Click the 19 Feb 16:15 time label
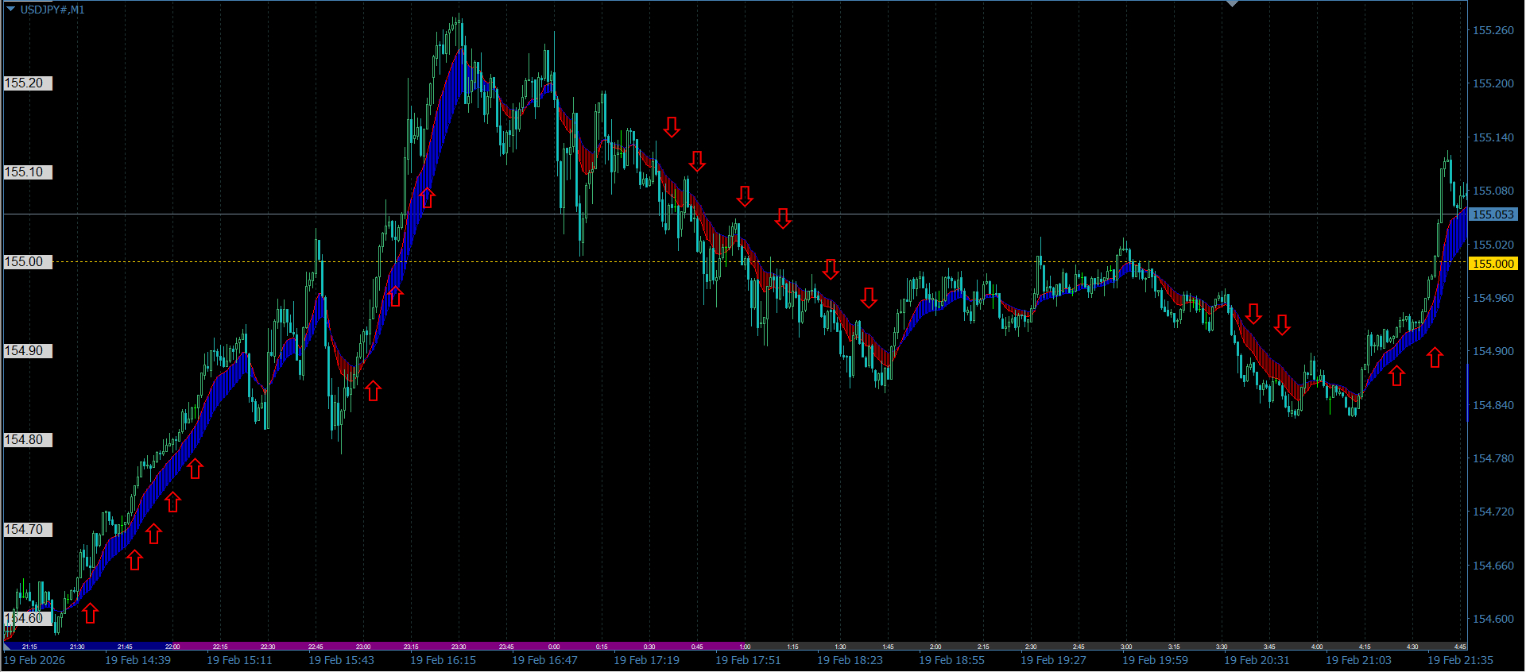The image size is (1526, 672). tap(443, 660)
